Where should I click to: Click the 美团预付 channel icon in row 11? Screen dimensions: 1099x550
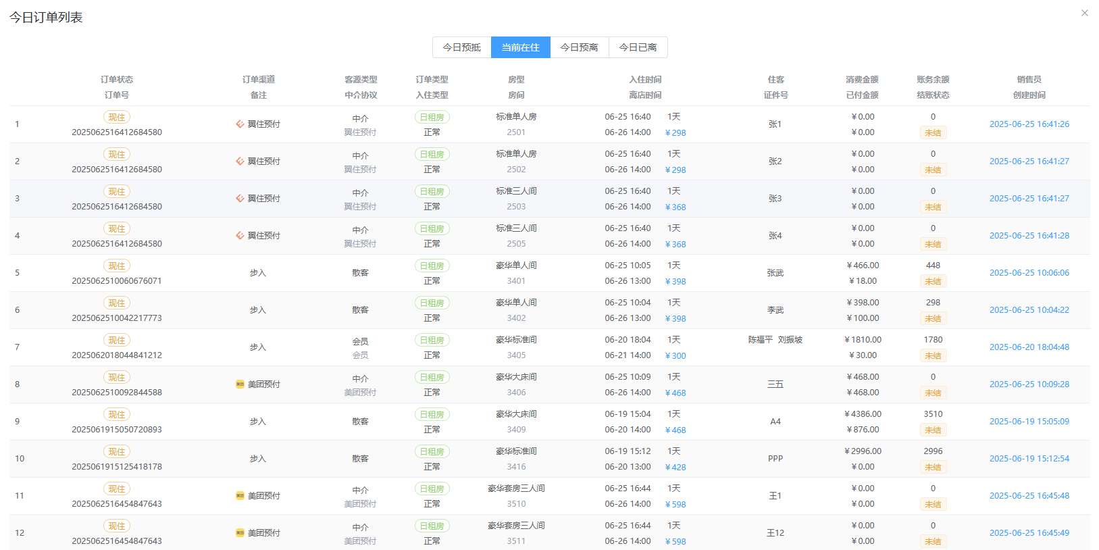coord(240,496)
